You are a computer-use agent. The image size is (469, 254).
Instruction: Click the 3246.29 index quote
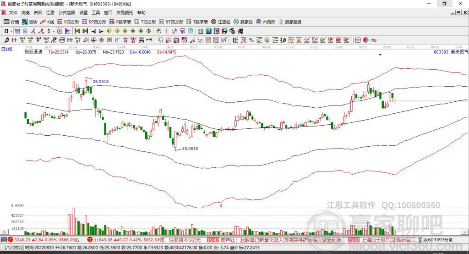coord(22,240)
